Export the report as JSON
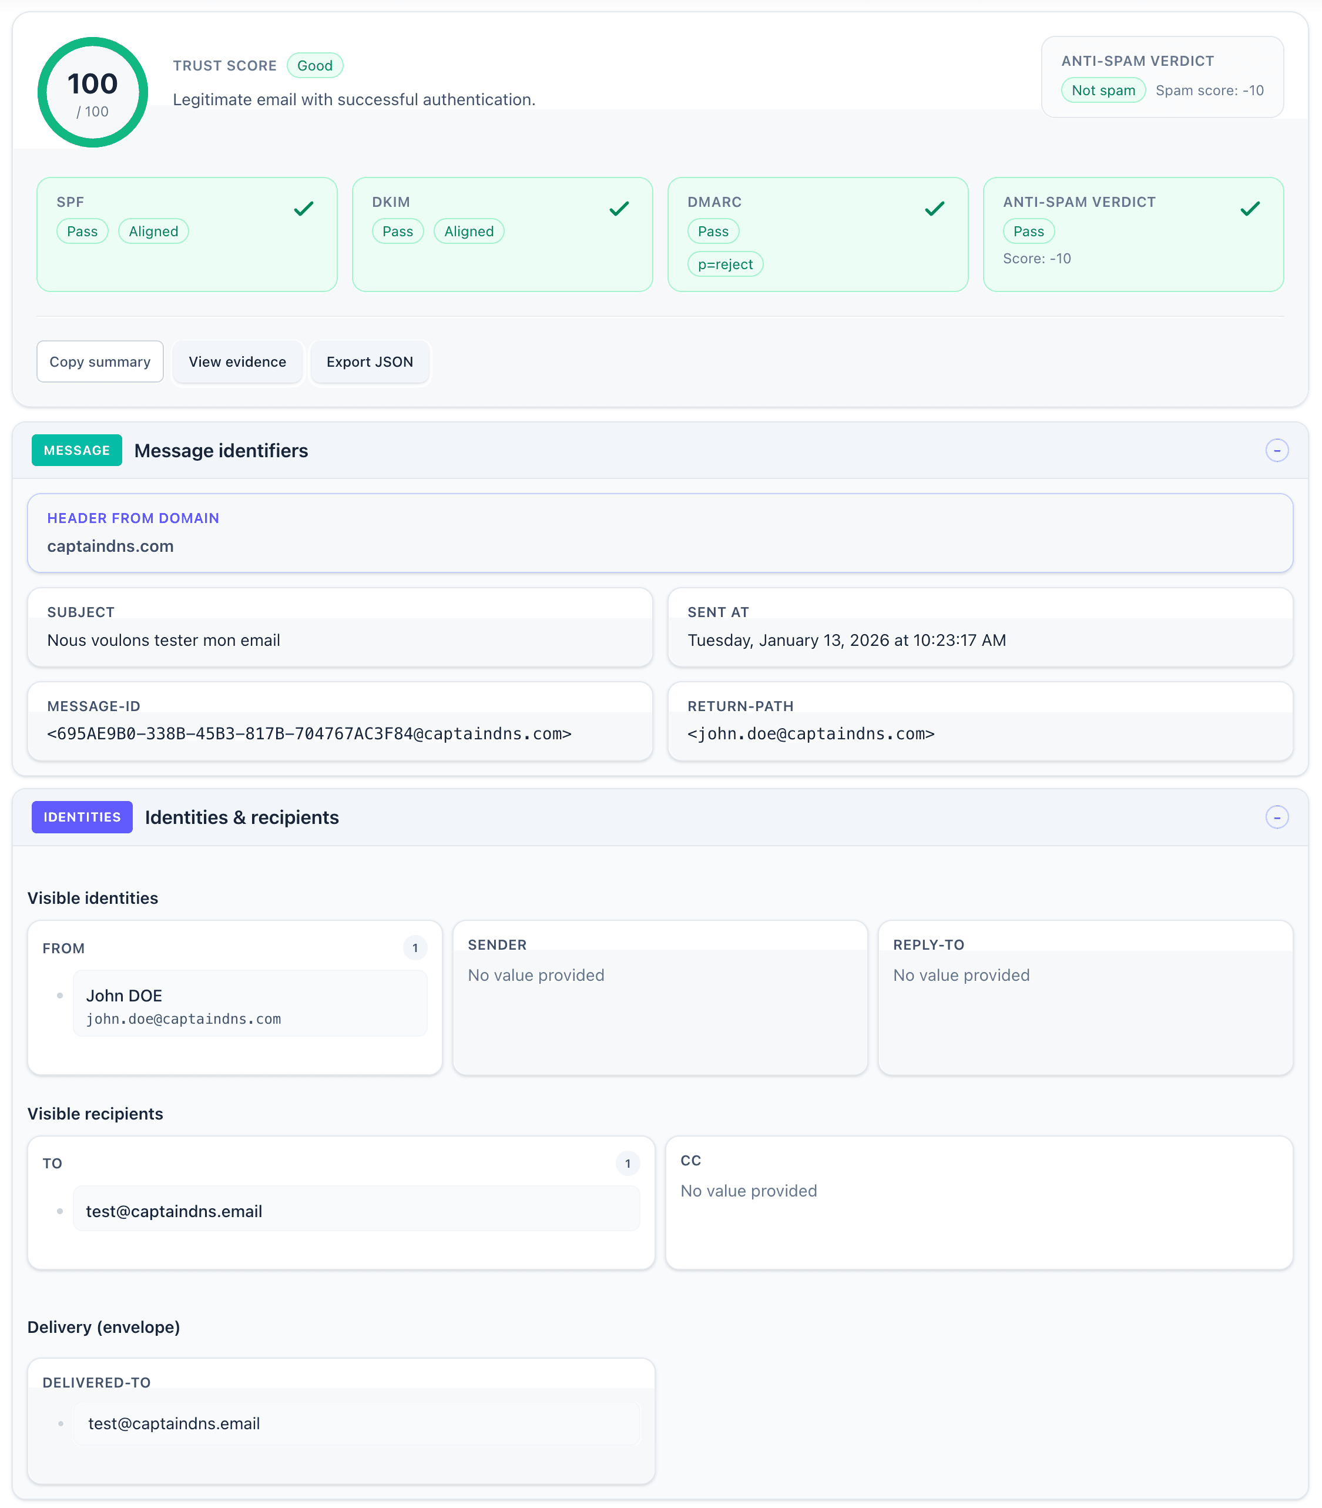The image size is (1322, 1508). [x=370, y=361]
